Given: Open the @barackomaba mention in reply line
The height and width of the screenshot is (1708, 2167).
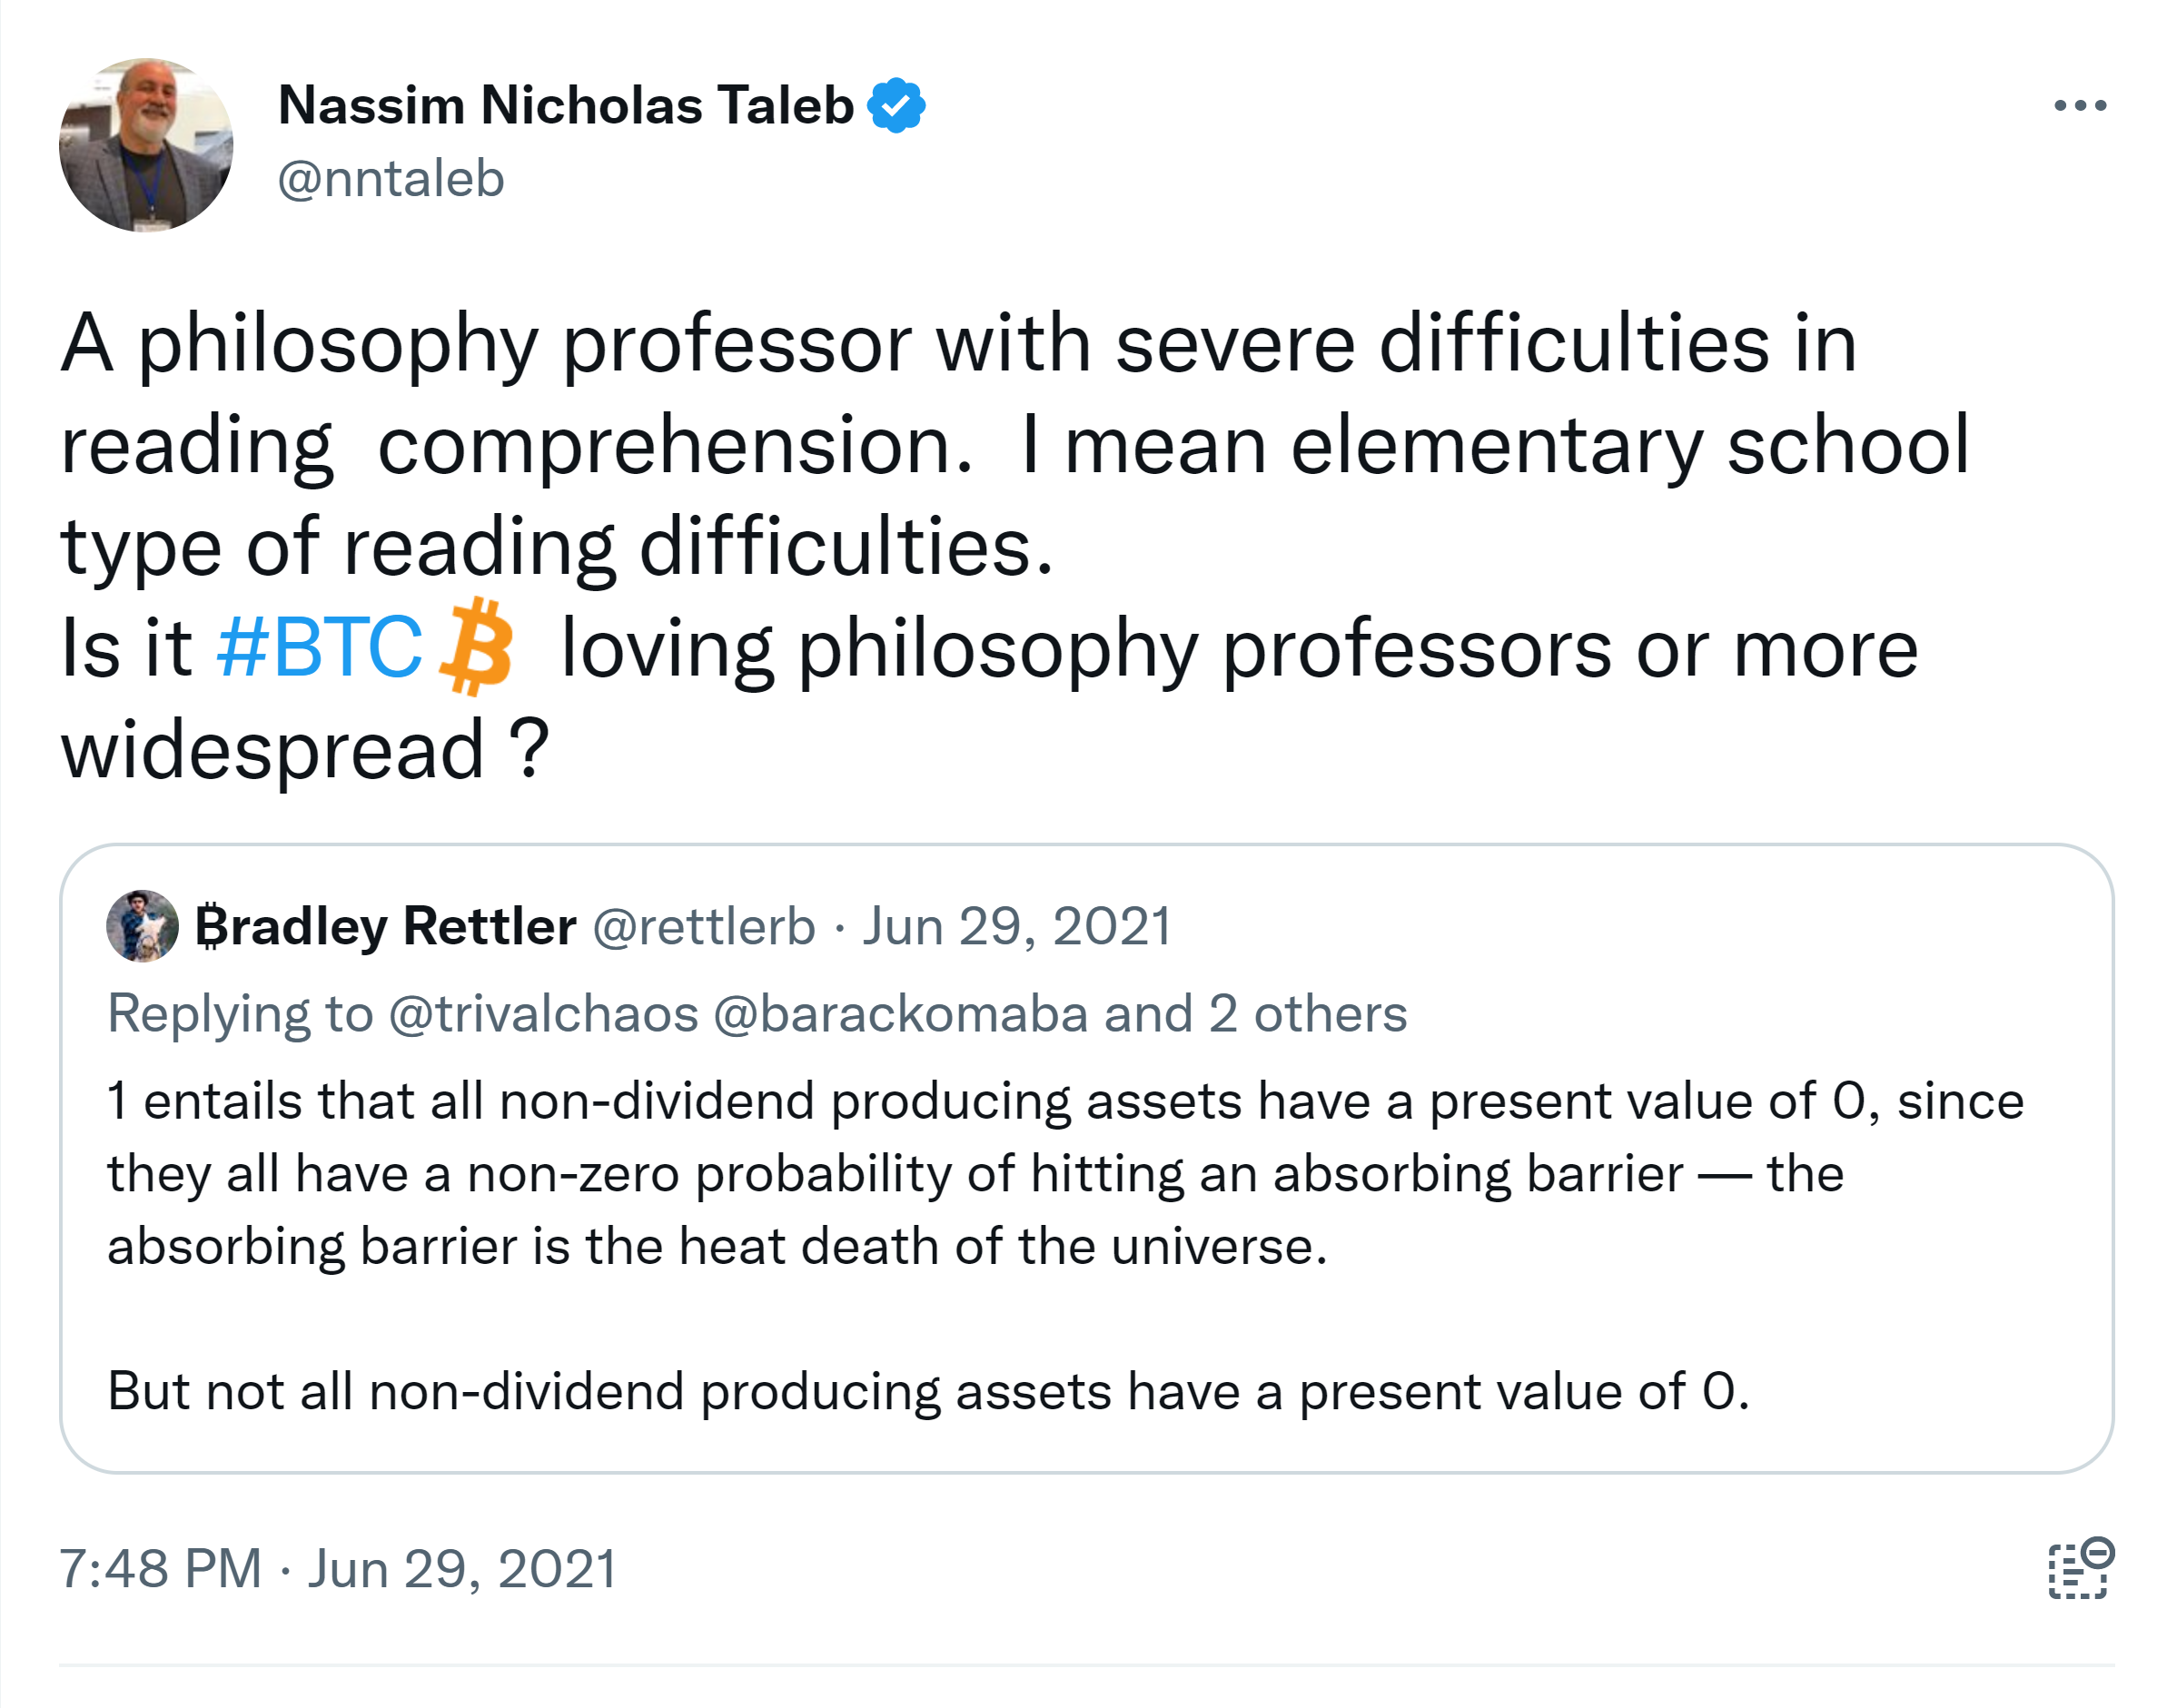Looking at the screenshot, I should [x=900, y=1013].
